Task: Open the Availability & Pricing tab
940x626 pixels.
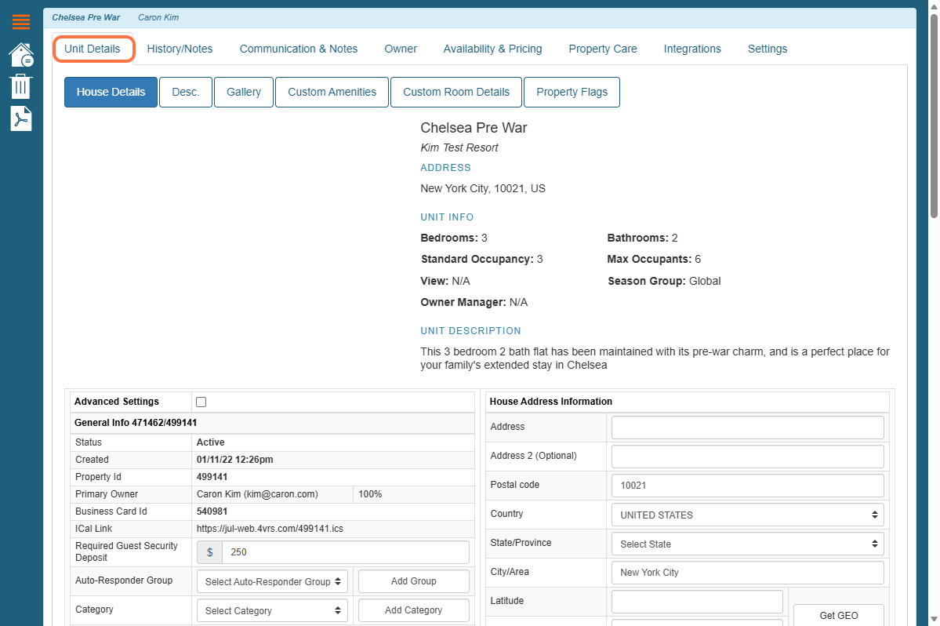Action: coord(493,49)
